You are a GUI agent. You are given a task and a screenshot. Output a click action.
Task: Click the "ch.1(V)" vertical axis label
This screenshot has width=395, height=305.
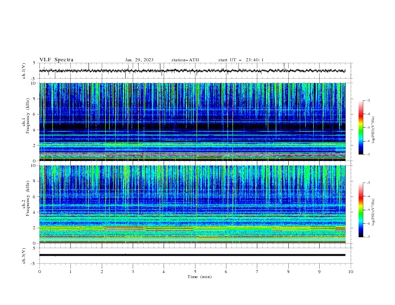pos(24,71)
